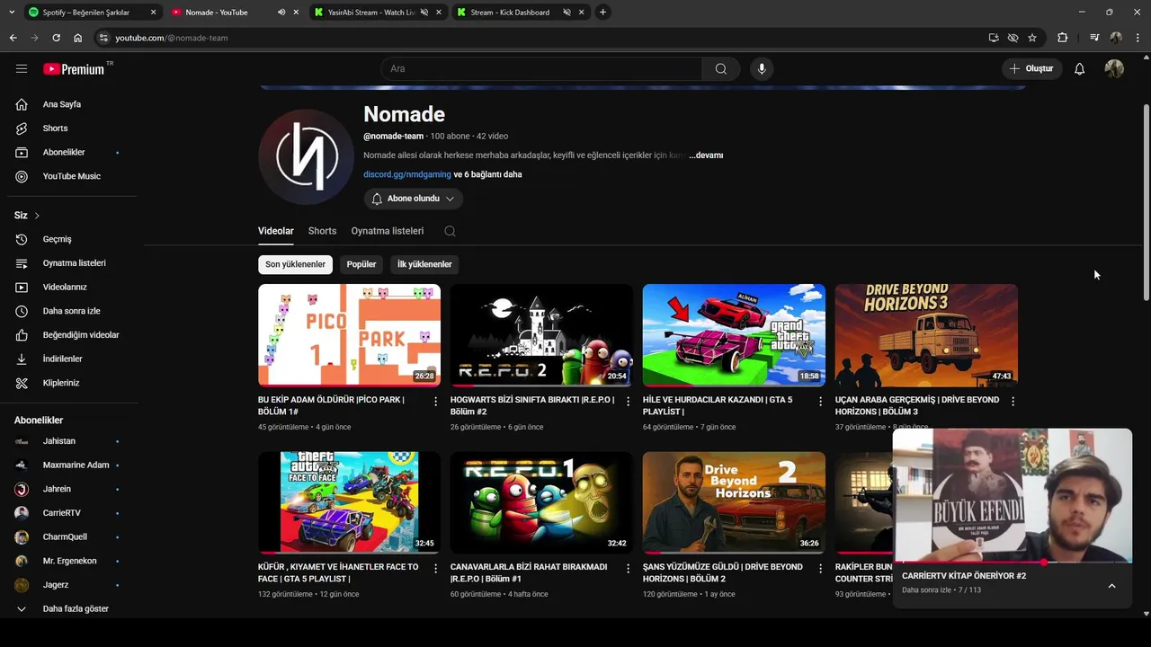Open the miniplayer video preview
Image resolution: width=1151 pixels, height=647 pixels.
(1012, 494)
